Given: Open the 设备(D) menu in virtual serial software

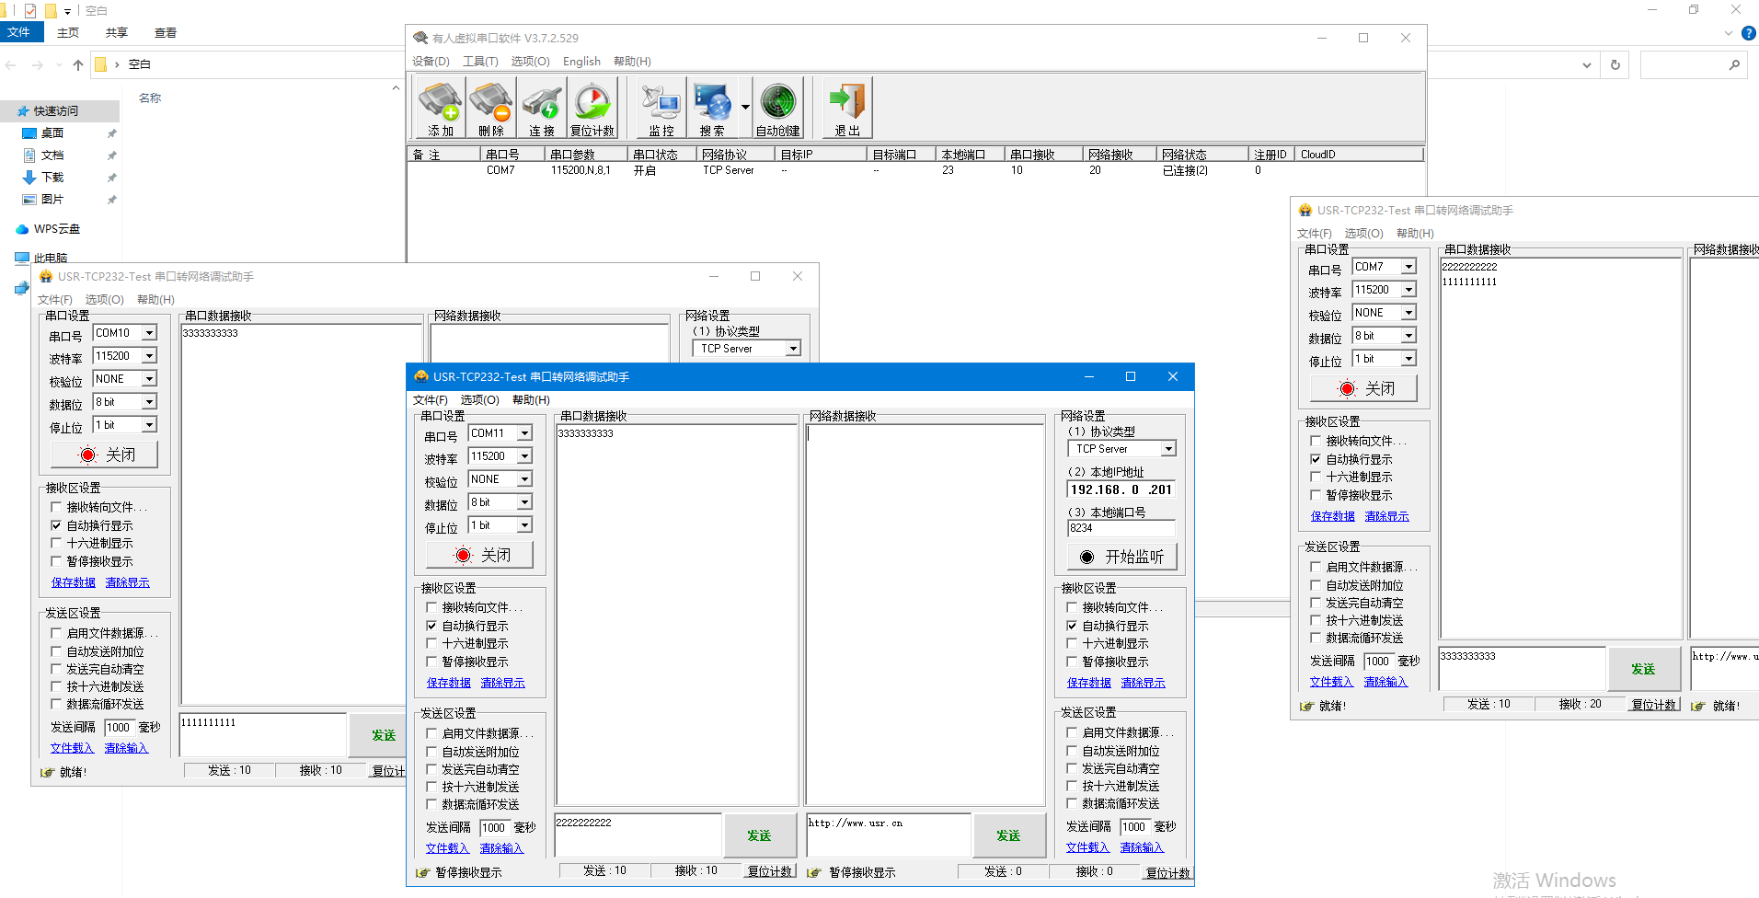Looking at the screenshot, I should [x=431, y=62].
